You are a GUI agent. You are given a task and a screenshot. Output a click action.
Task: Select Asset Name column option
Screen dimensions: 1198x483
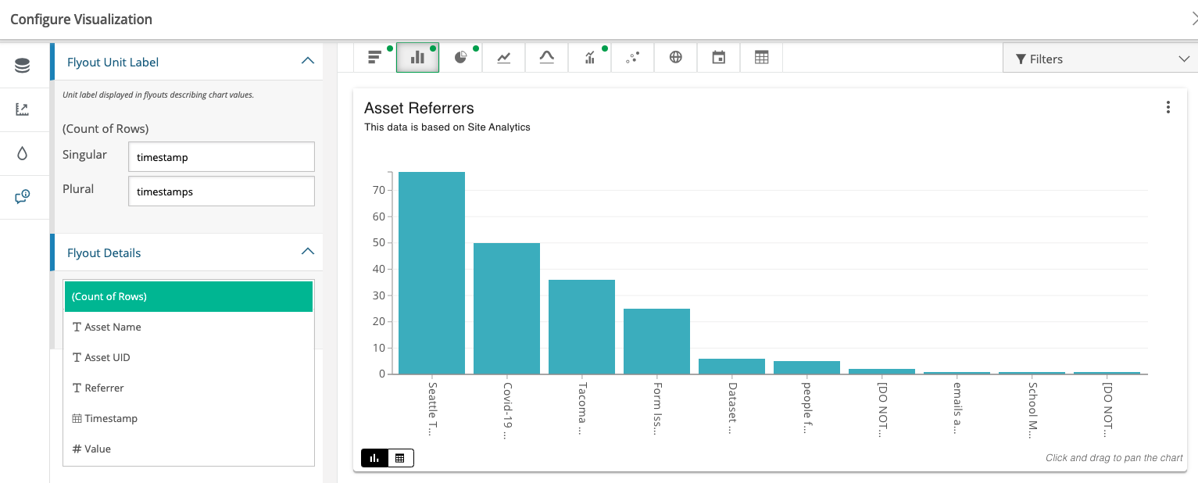[188, 327]
